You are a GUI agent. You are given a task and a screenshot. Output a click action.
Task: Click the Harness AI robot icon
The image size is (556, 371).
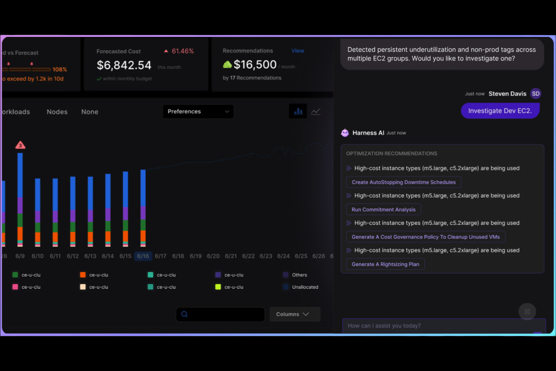click(x=345, y=132)
